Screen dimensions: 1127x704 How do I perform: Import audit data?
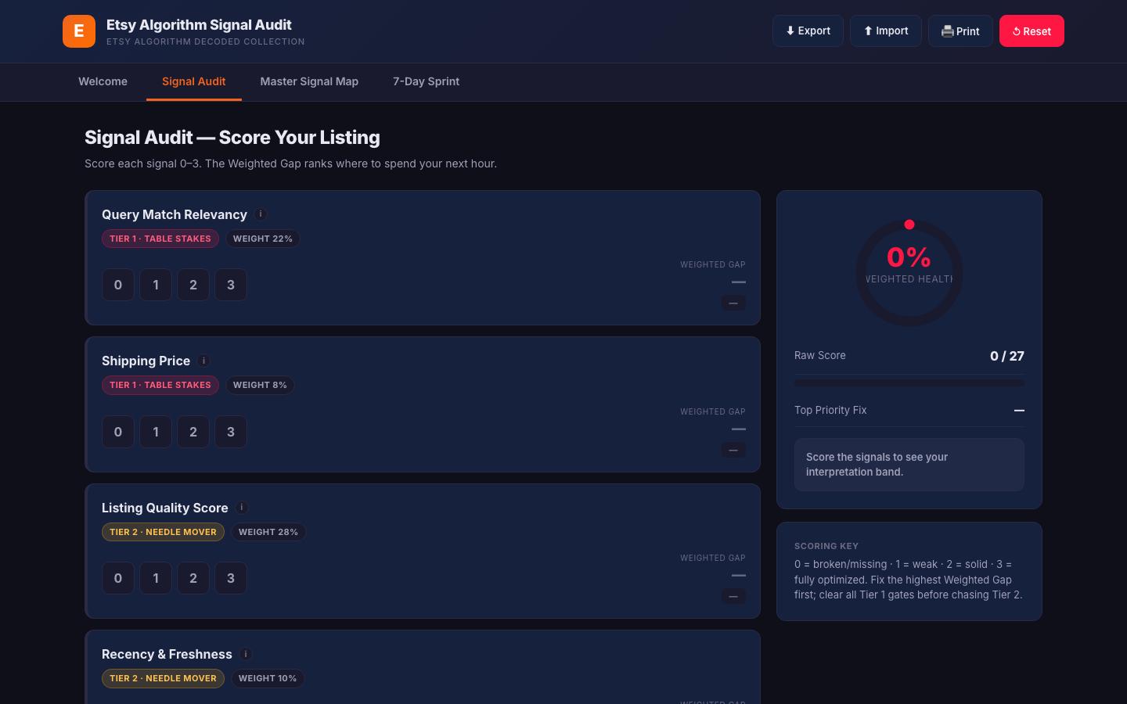click(x=886, y=31)
